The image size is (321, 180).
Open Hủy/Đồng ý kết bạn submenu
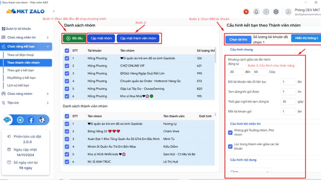[21, 78]
